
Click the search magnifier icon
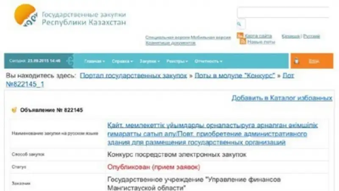[x=239, y=24]
